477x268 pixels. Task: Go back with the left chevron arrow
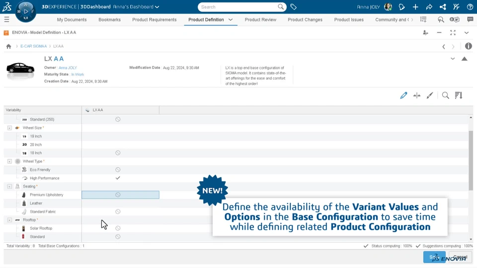[444, 47]
